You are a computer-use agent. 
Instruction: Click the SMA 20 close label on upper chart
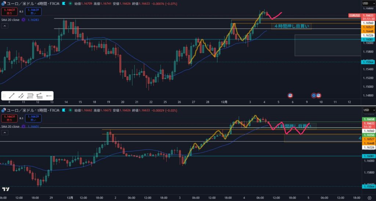(10, 20)
